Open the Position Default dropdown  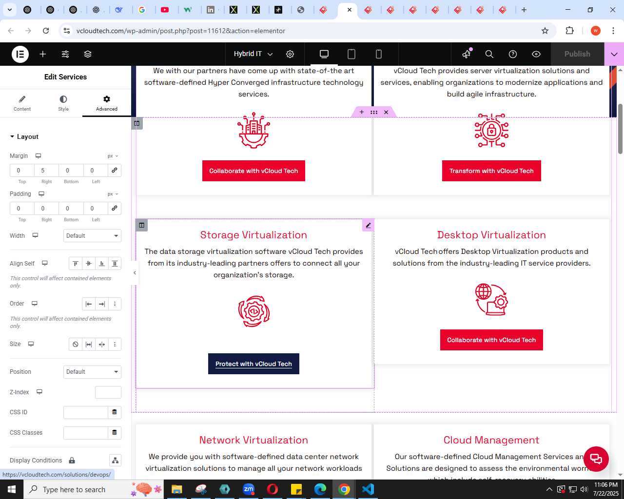click(92, 372)
